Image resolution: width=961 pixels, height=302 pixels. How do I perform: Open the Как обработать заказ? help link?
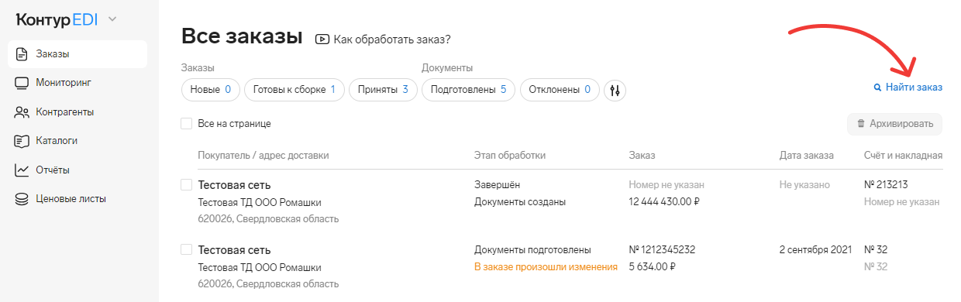[x=392, y=39]
